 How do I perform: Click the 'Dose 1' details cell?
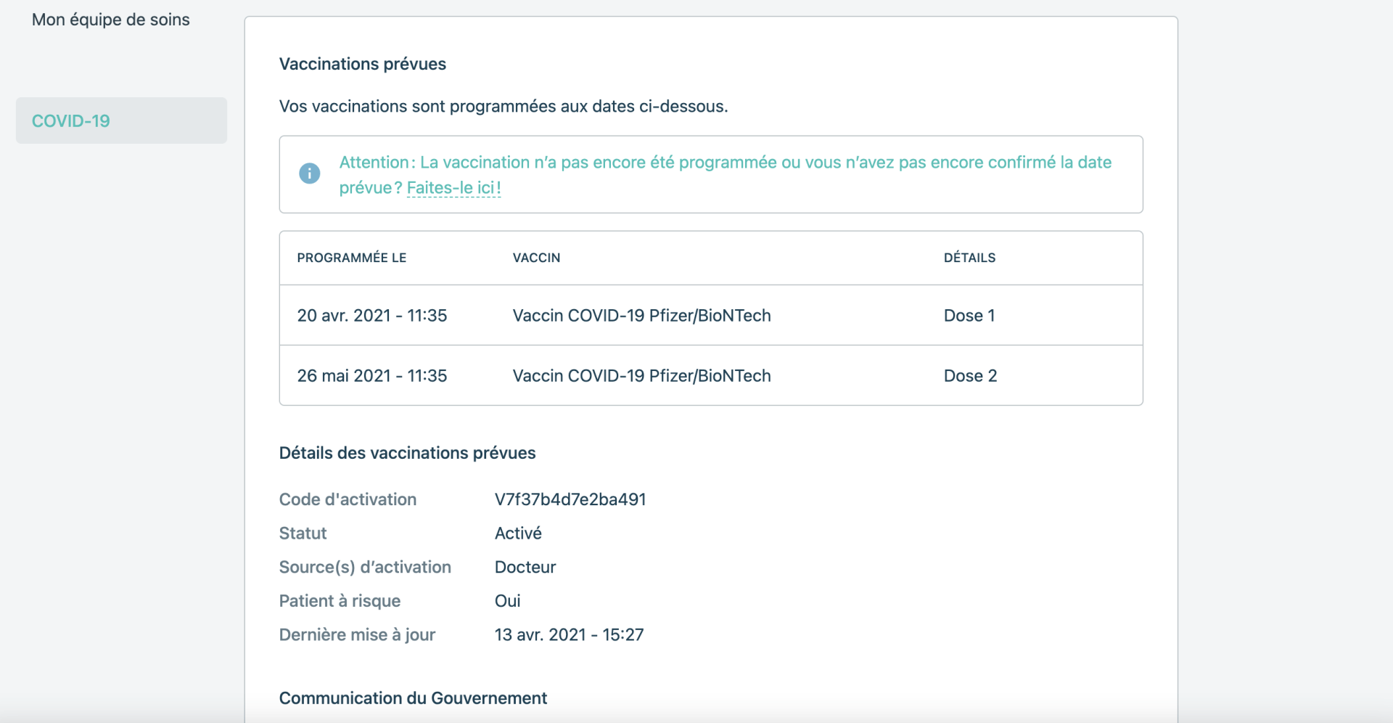coord(969,315)
